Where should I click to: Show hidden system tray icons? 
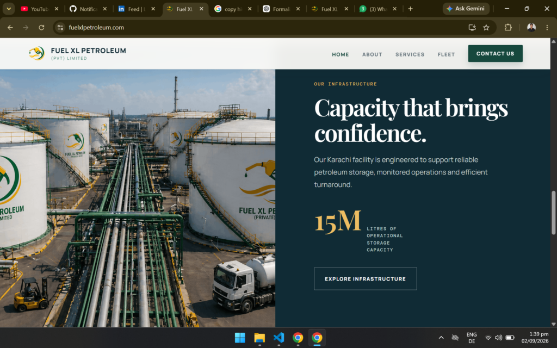[441, 338]
